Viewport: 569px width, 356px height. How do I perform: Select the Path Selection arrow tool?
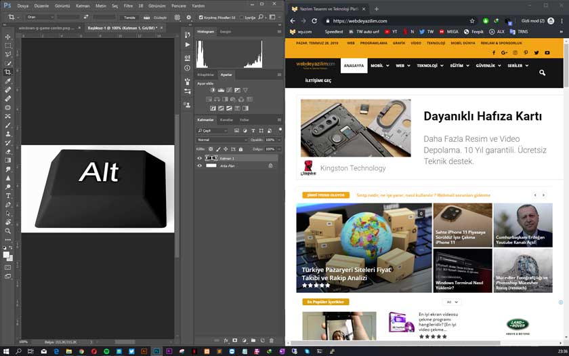[x=7, y=213]
